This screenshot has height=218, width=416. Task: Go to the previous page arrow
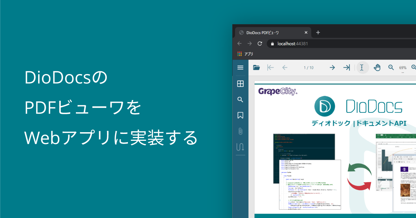tap(285, 67)
